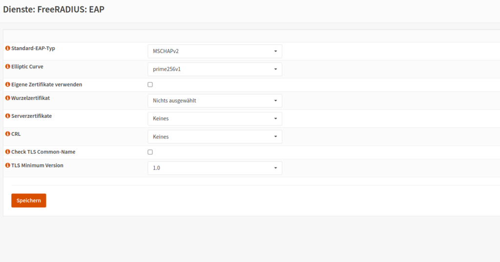
Task: Show help via the CRL info icon
Action: [8, 134]
